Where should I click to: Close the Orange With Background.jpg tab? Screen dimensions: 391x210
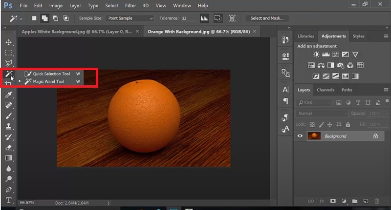[254, 31]
